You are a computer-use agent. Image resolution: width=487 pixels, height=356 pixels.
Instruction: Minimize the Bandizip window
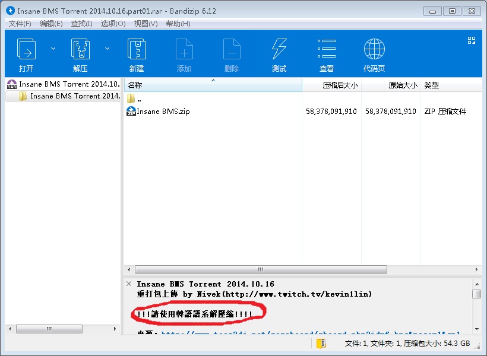coord(432,11)
